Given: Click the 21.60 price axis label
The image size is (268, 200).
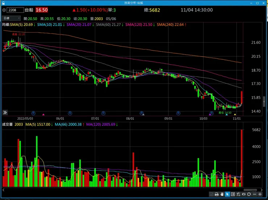Looking at the screenshot, I should coord(256,42).
